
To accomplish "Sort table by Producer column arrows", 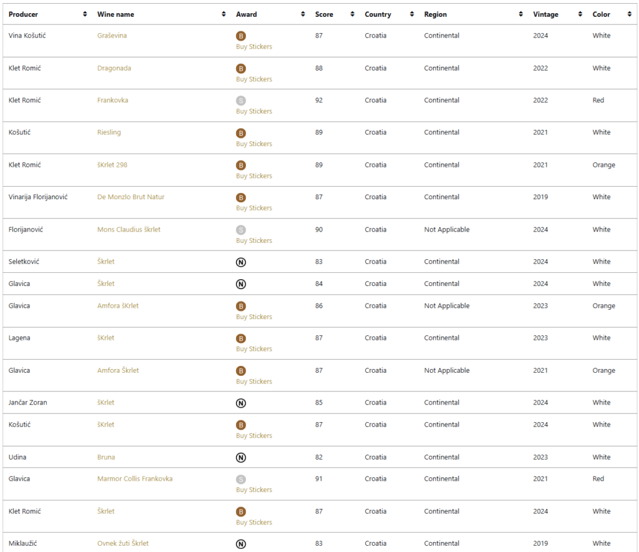I will pyautogui.click(x=85, y=14).
